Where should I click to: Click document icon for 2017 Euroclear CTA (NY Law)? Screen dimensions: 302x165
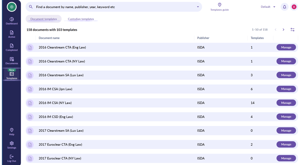click(30, 158)
